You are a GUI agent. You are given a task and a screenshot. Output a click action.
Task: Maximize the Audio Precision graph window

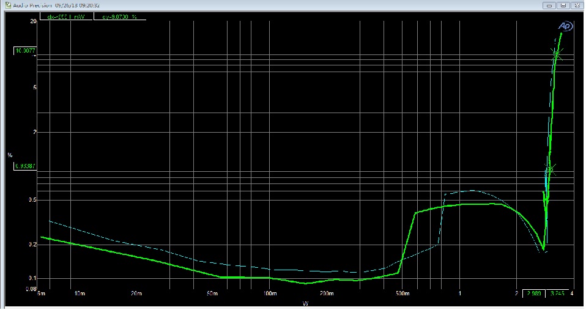[563, 5]
